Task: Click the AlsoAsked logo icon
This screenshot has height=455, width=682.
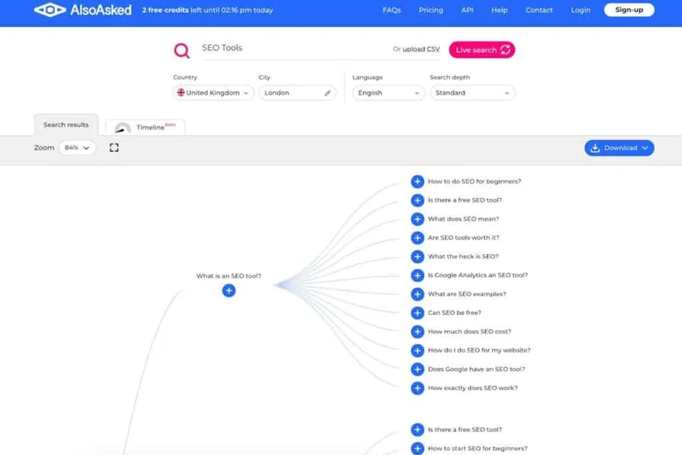Action: tap(50, 10)
